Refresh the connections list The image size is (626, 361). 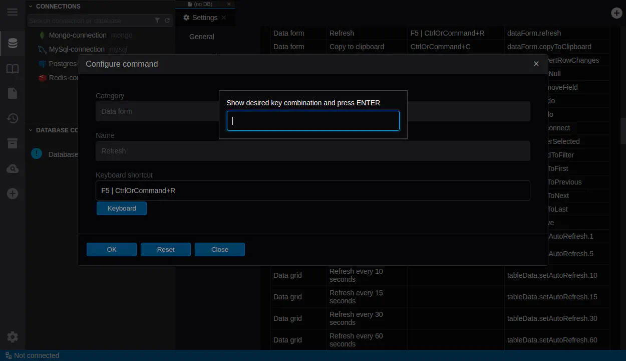coord(167,21)
